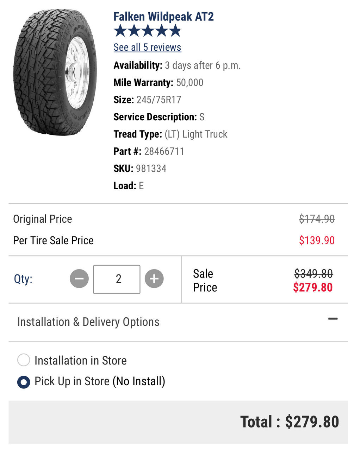Select Pick Up in Store (No Install)

24,382
